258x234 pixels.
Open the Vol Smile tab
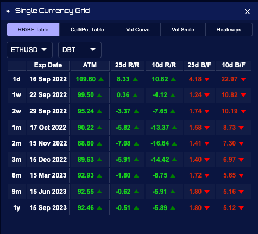click(x=183, y=30)
